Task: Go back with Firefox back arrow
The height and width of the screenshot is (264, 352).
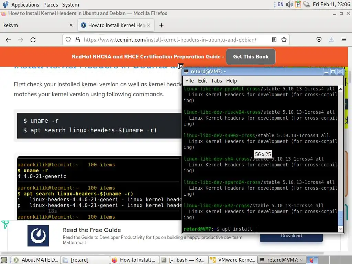Action: click(x=8, y=40)
